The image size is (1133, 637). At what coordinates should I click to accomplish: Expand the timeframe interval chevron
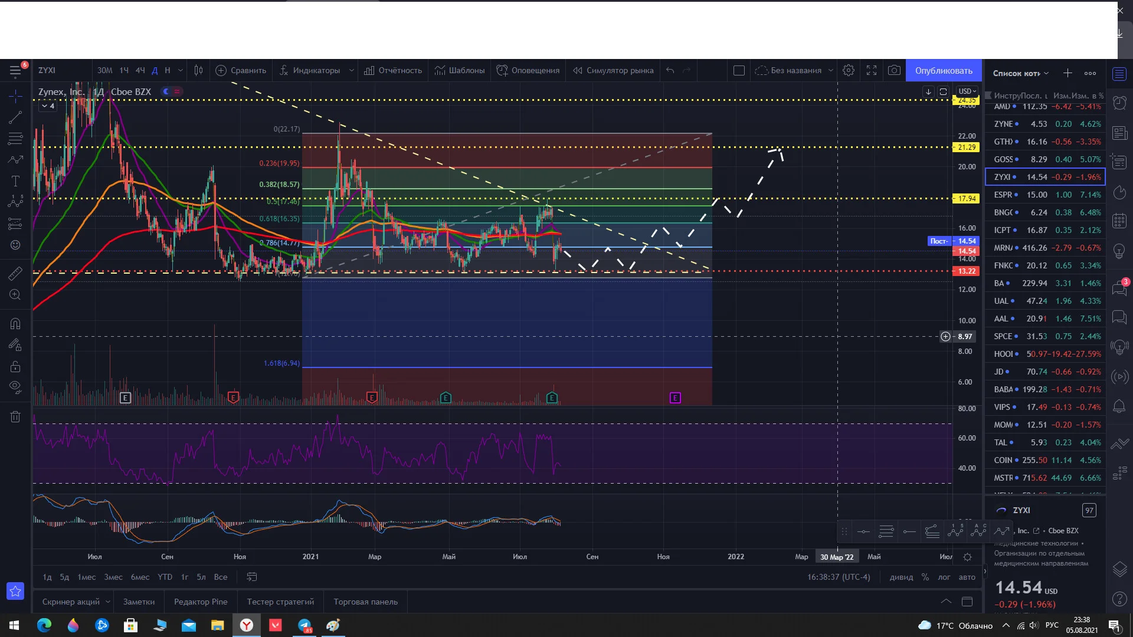181,71
